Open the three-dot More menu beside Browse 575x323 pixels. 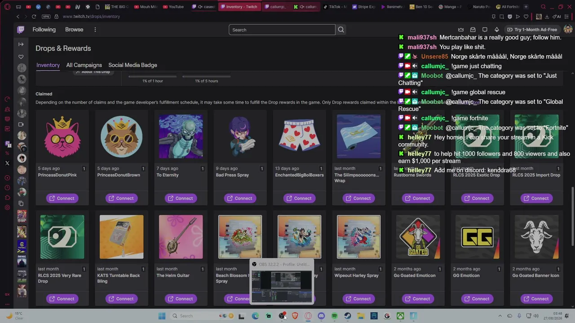[95, 30]
